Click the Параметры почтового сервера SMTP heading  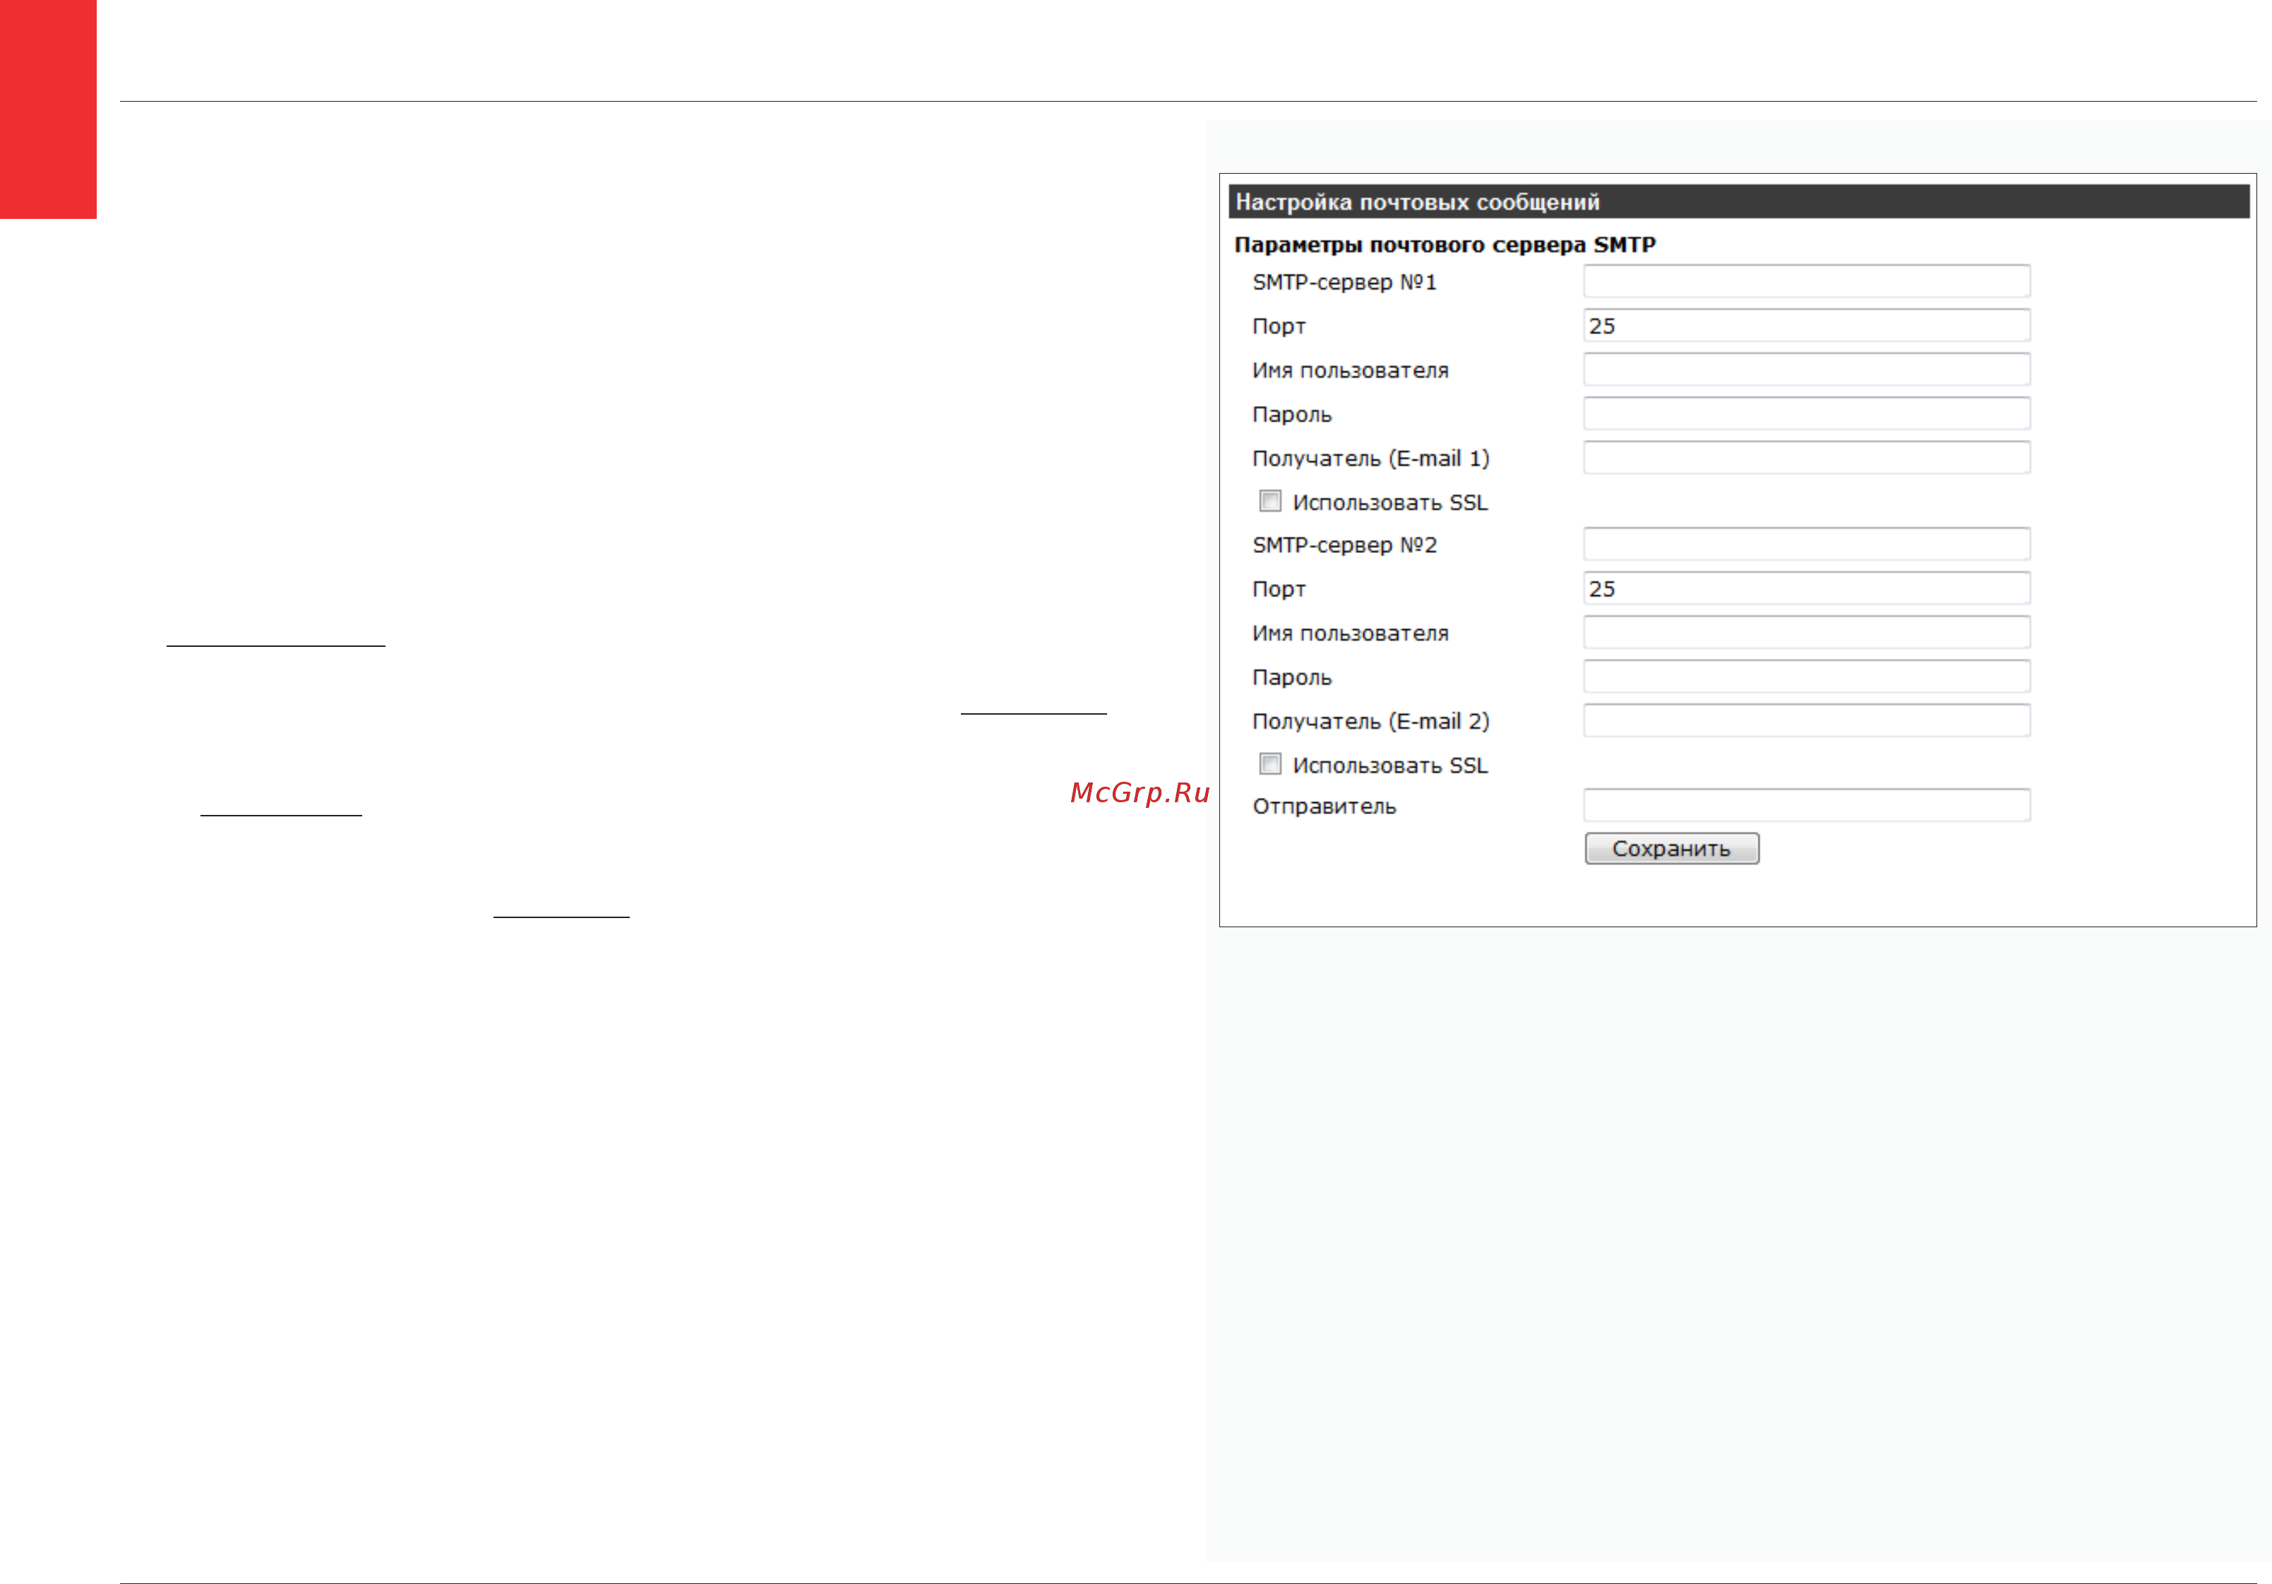click(x=1445, y=244)
